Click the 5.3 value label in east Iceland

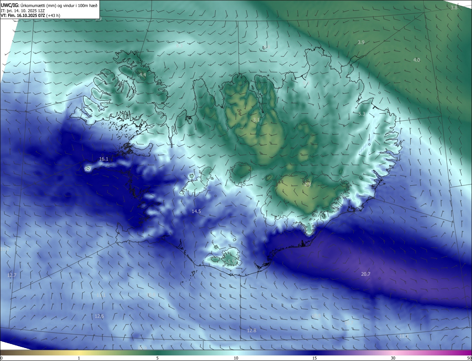click(362, 114)
